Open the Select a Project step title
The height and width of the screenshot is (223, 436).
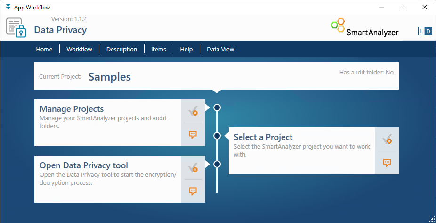coord(263,137)
